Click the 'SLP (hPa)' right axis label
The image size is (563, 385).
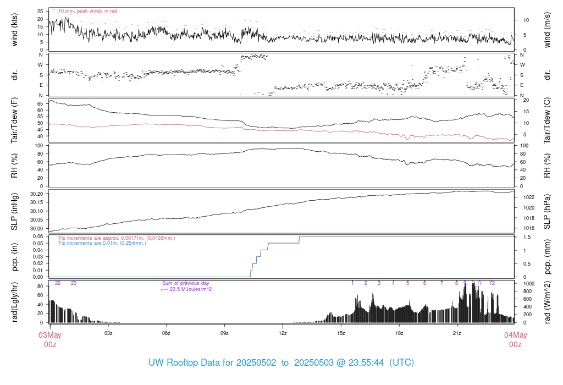coord(547,212)
